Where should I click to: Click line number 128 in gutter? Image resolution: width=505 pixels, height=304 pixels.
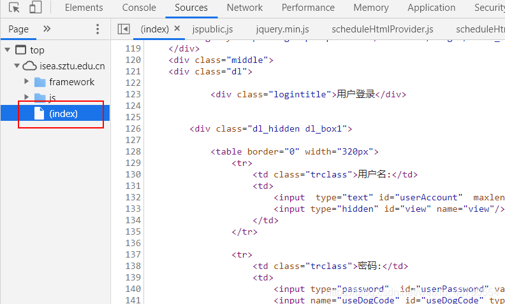click(x=133, y=151)
